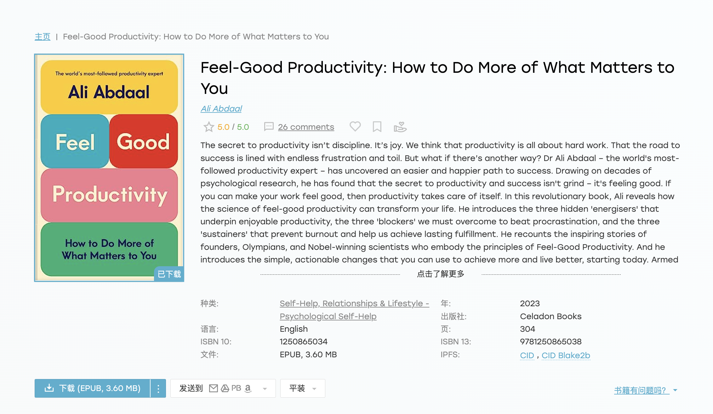
Task: Expand the 书籍有问题吗 report dropdown
Action: click(675, 390)
